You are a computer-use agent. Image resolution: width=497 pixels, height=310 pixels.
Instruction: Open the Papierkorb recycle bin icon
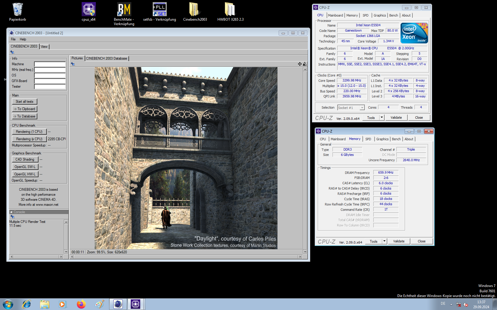click(17, 12)
